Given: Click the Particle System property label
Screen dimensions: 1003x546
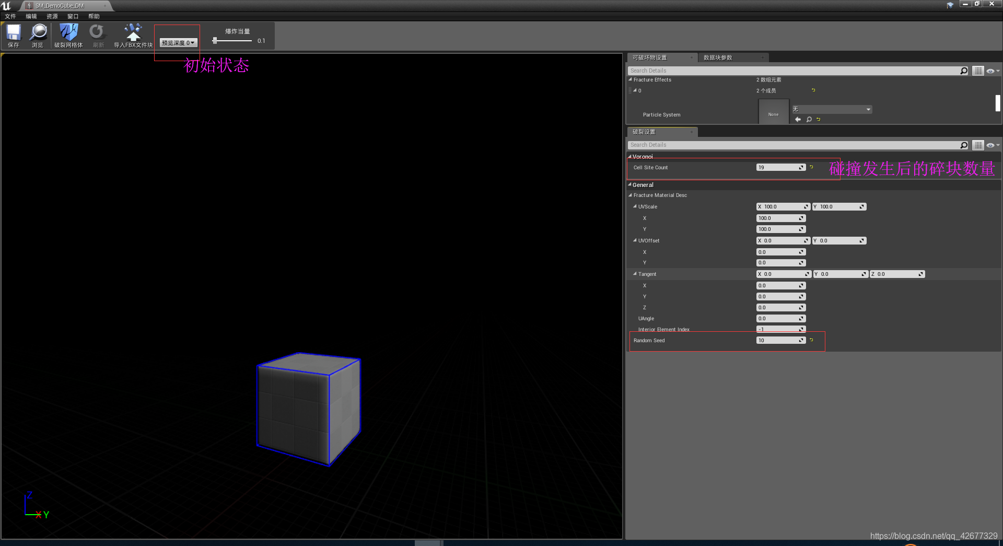Looking at the screenshot, I should [x=661, y=114].
